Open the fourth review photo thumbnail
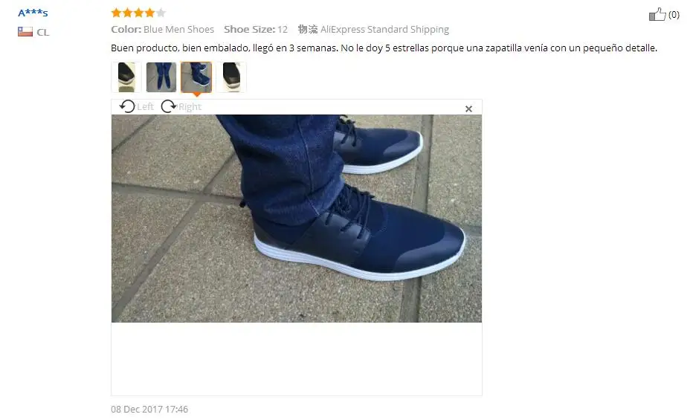The height and width of the screenshot is (420, 690). click(x=231, y=77)
